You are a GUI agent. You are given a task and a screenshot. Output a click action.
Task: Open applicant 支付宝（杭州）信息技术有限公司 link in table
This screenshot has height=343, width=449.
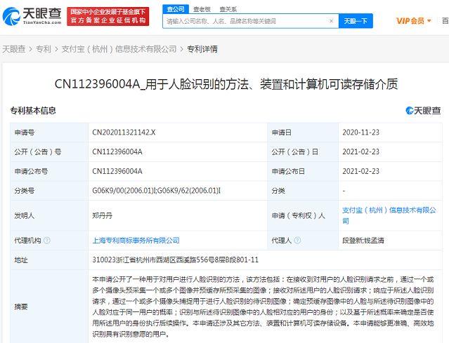coord(389,215)
